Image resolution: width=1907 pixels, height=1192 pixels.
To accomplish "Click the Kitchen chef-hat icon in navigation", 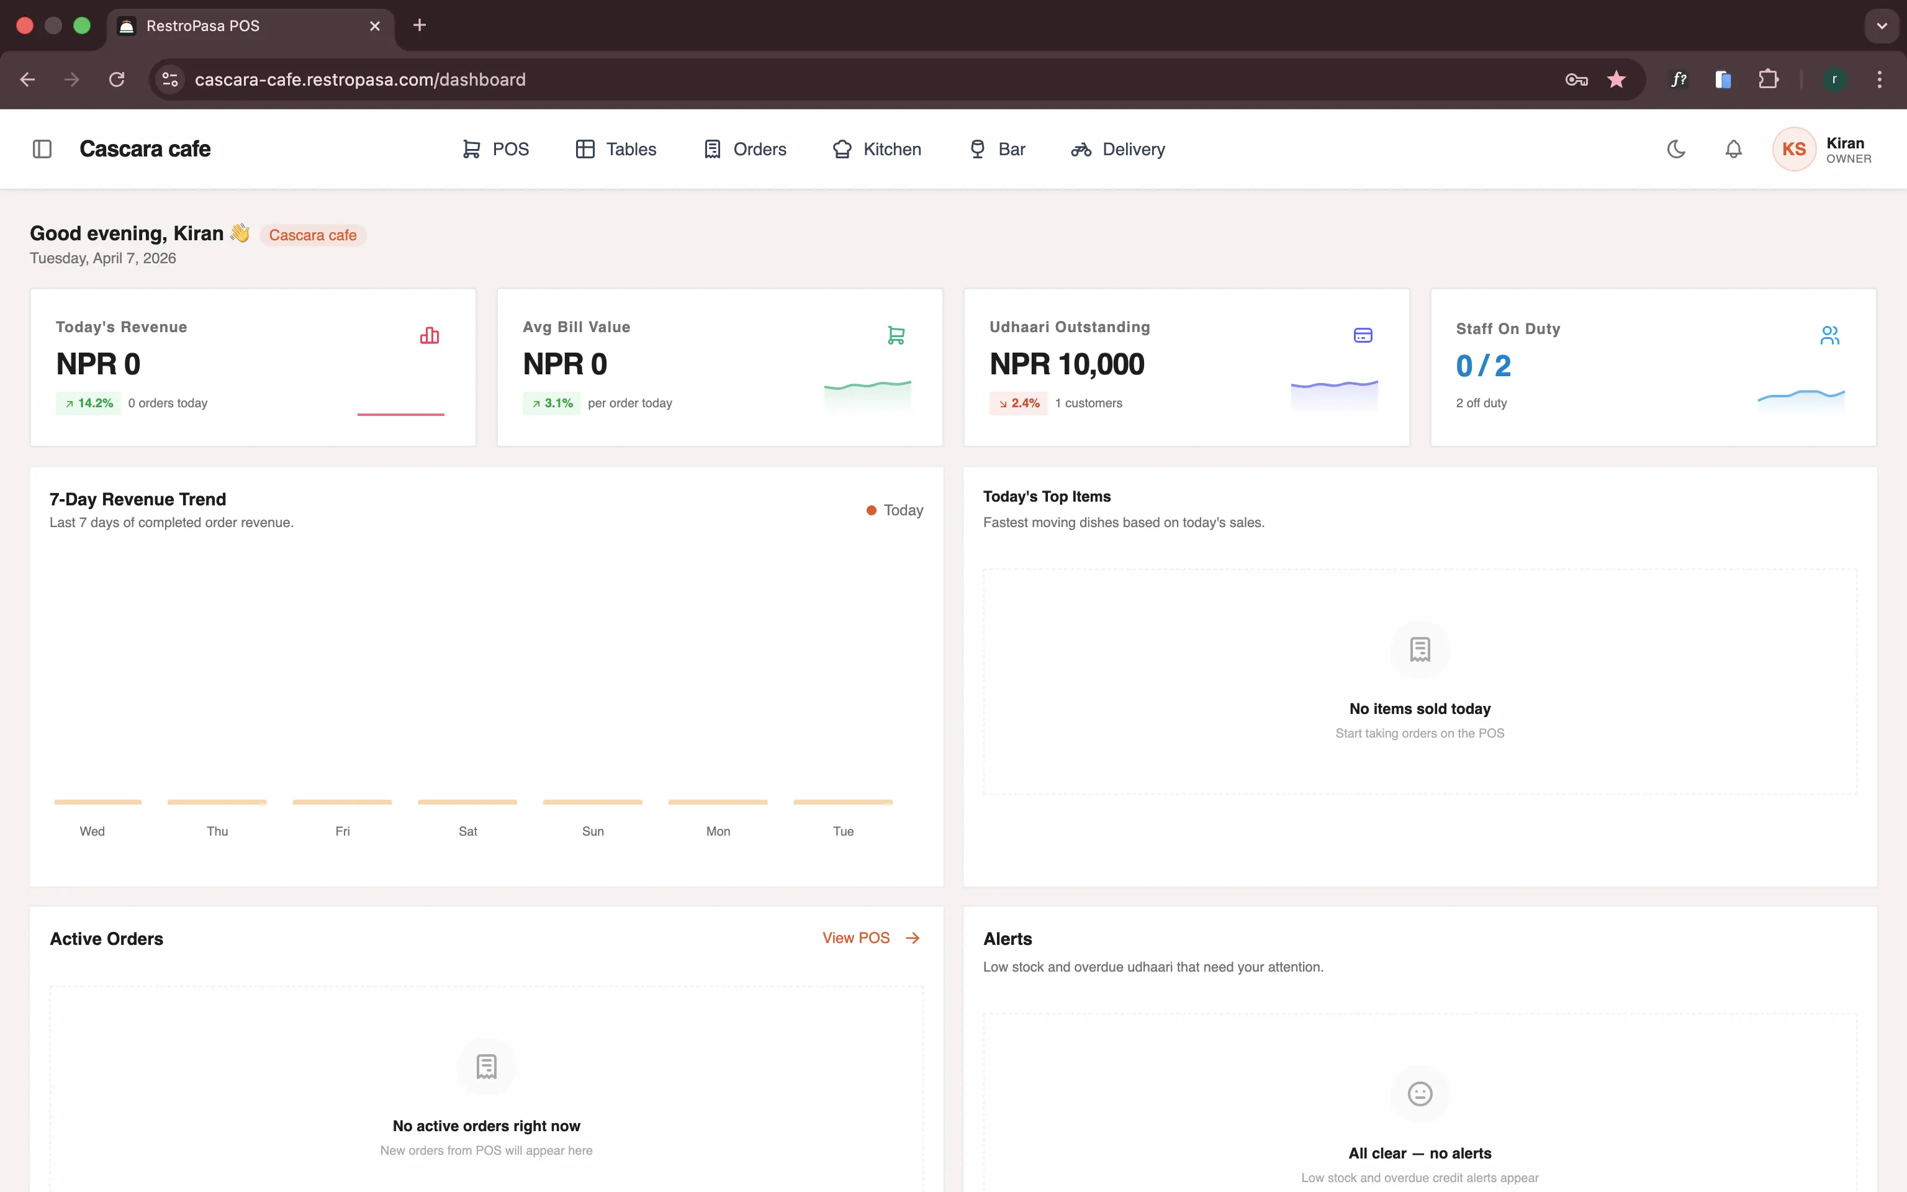I will click(x=842, y=149).
